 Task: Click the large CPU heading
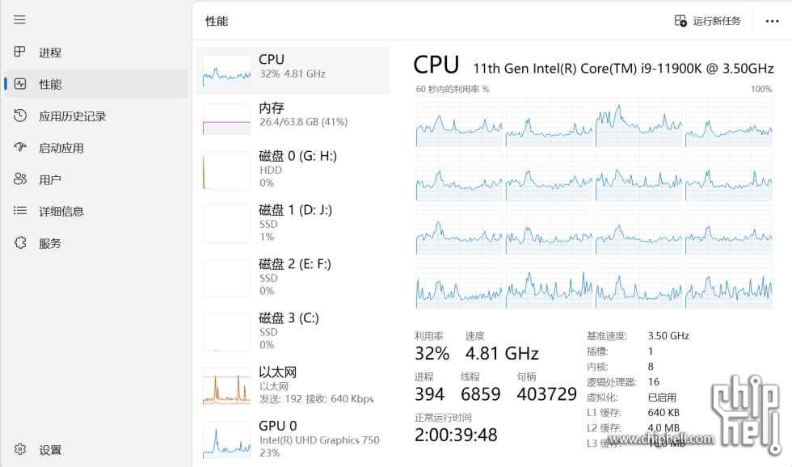click(x=436, y=65)
